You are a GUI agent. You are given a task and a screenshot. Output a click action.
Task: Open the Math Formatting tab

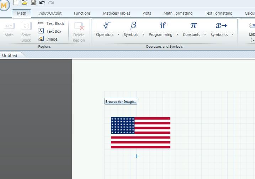[x=178, y=13]
